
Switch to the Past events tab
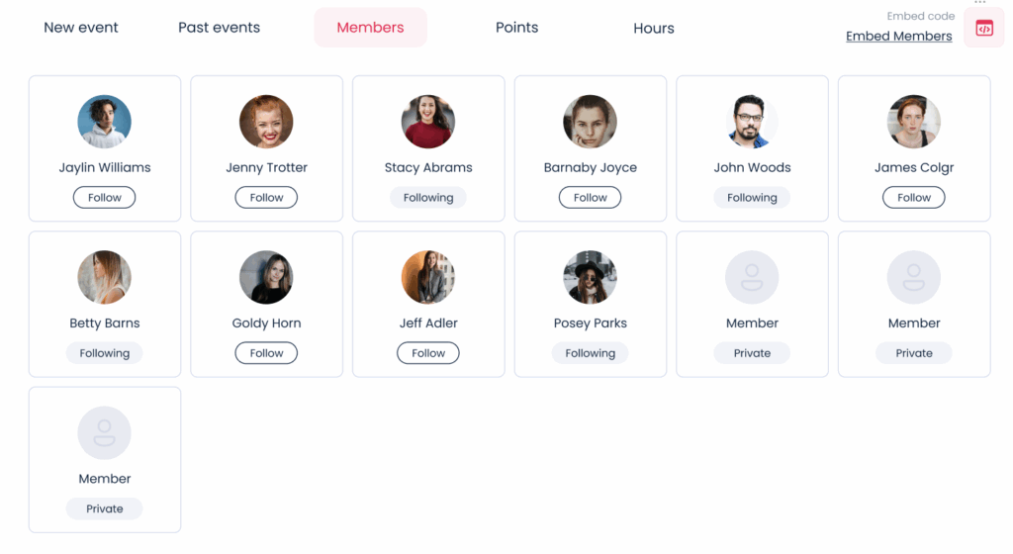pos(219,28)
